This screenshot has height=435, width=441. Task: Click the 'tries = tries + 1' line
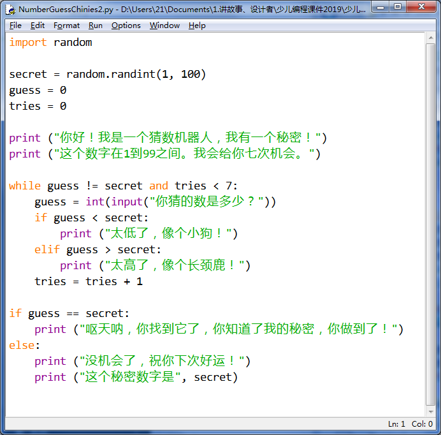[89, 281]
